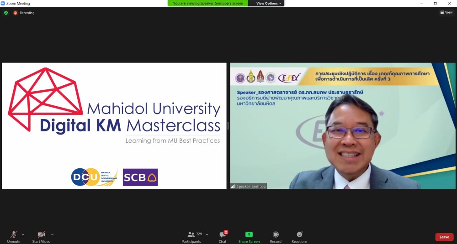Click the Speaker_Sompop name label

coord(249,186)
